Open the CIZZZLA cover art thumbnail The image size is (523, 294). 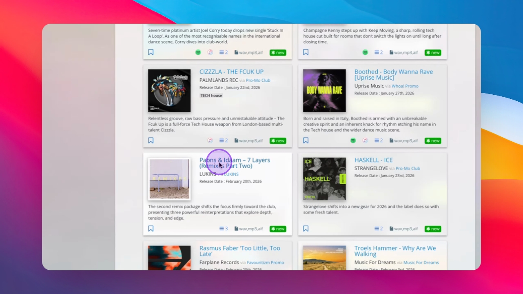click(x=169, y=91)
